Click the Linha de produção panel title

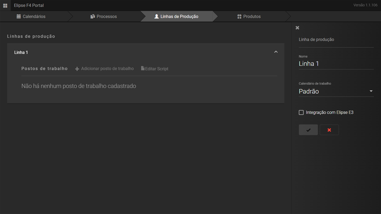coord(316,39)
